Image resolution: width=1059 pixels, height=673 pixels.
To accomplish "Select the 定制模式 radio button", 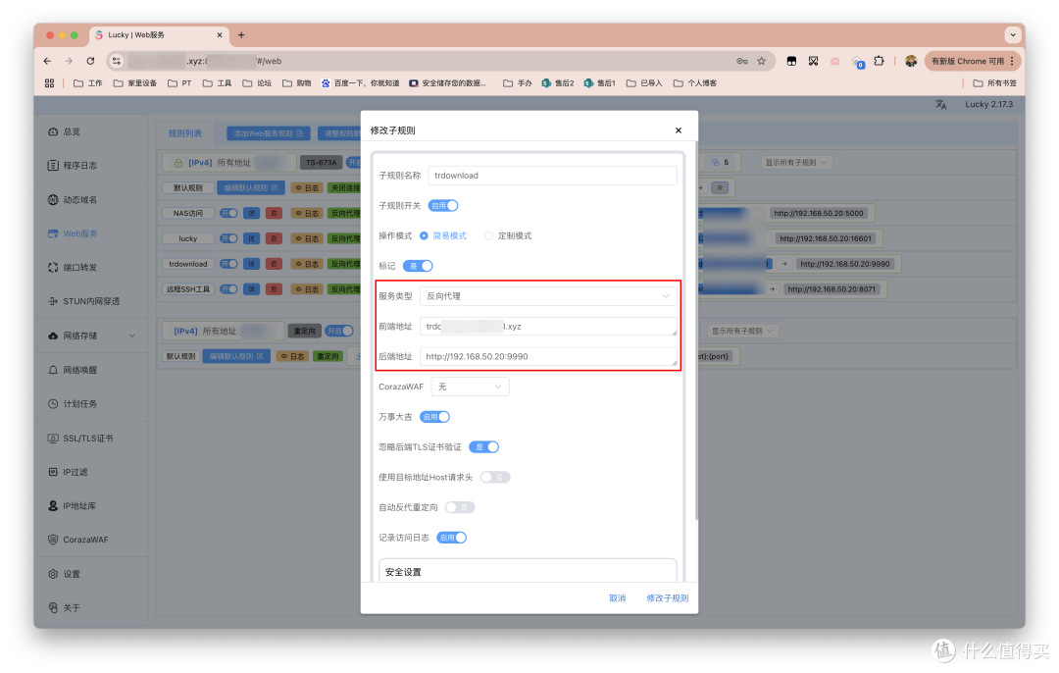I will point(488,235).
